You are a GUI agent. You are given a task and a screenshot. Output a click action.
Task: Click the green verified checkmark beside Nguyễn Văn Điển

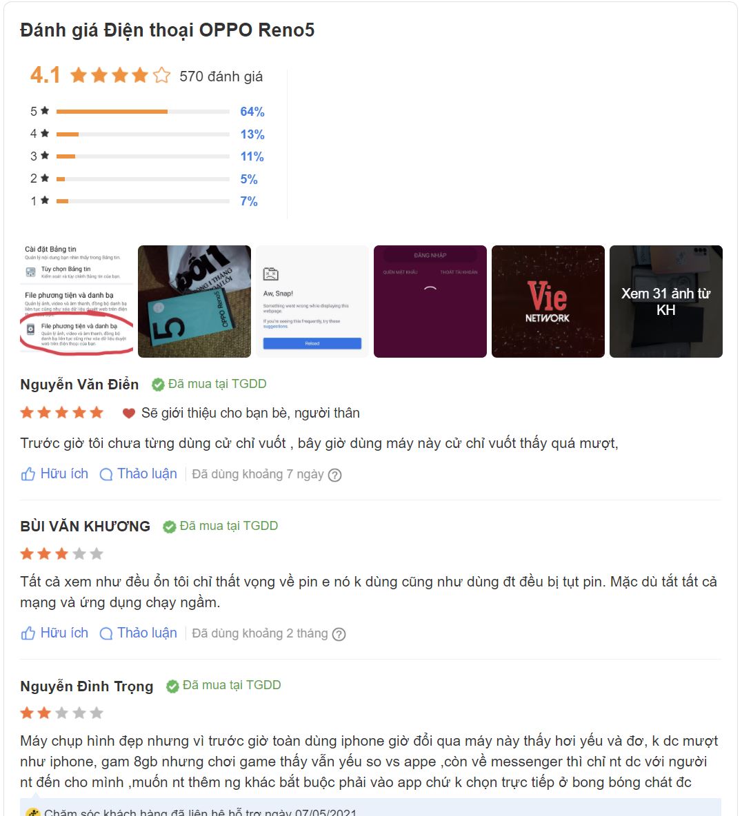pyautogui.click(x=158, y=385)
